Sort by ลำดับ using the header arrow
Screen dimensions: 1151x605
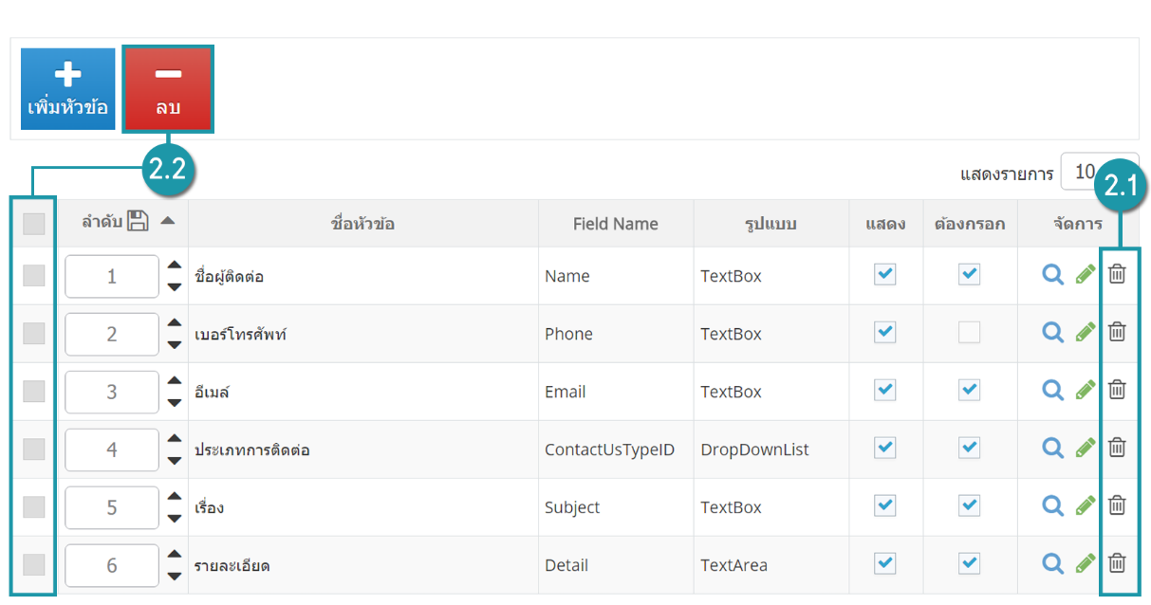167,221
